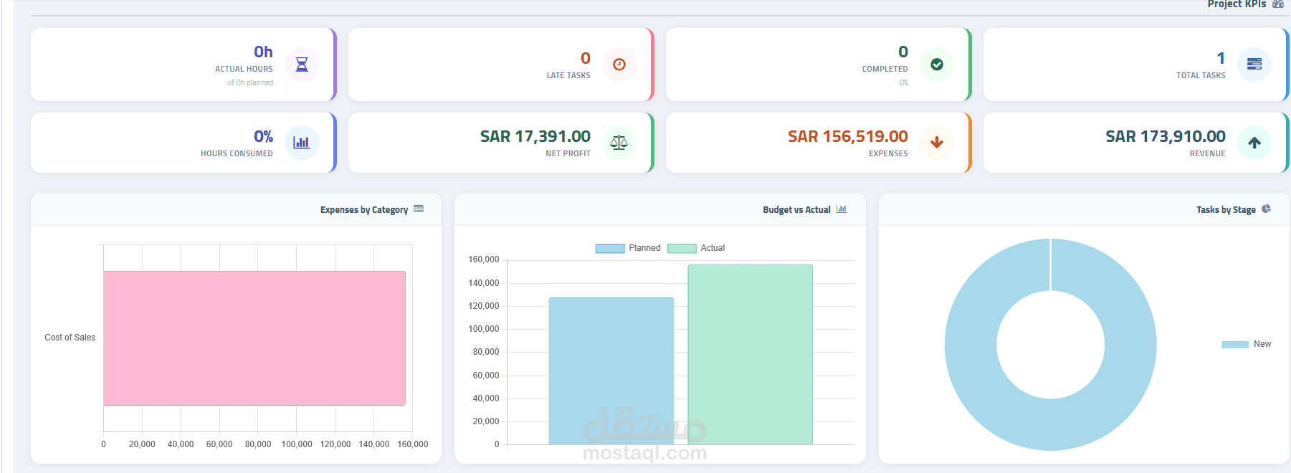Click the blue Planned budget bar
This screenshot has width=1291, height=473.
(611, 371)
